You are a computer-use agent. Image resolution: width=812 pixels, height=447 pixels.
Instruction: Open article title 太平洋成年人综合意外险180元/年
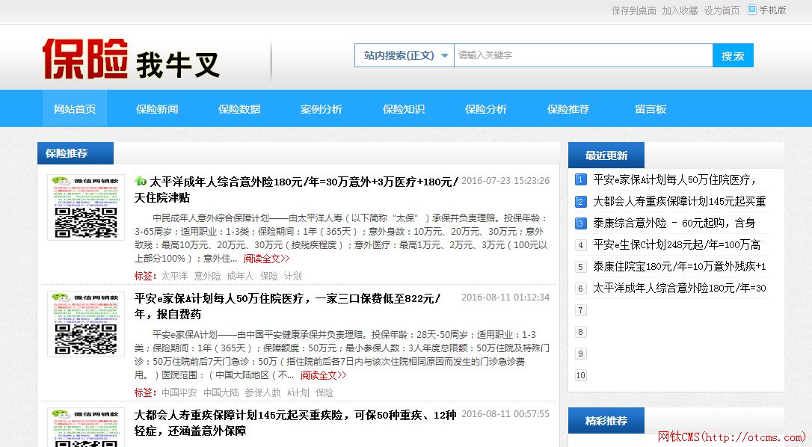(x=296, y=190)
